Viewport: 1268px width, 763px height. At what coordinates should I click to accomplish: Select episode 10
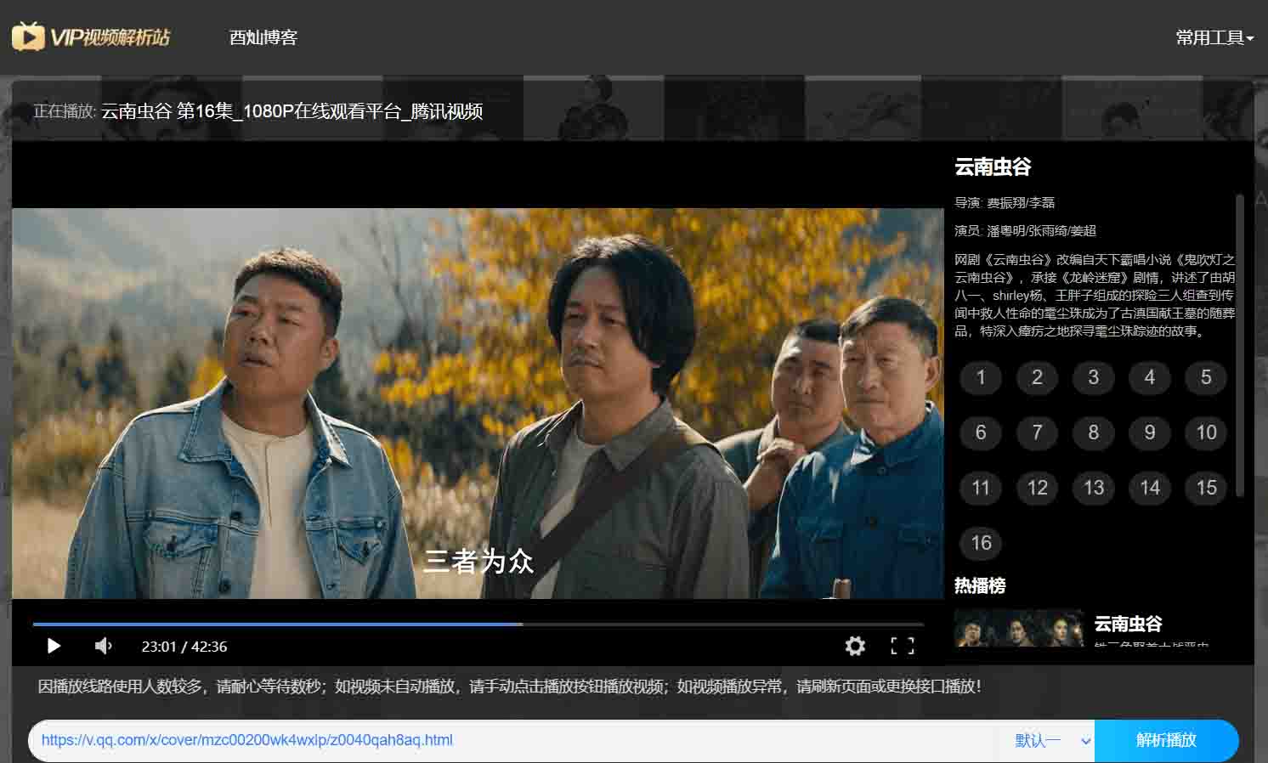(x=1206, y=432)
